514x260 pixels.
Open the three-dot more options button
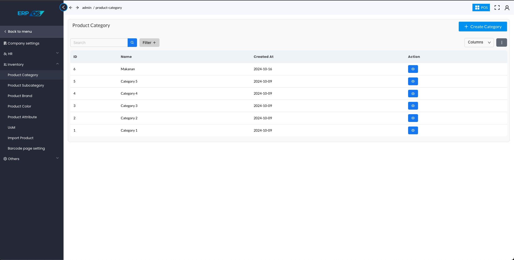[502, 42]
